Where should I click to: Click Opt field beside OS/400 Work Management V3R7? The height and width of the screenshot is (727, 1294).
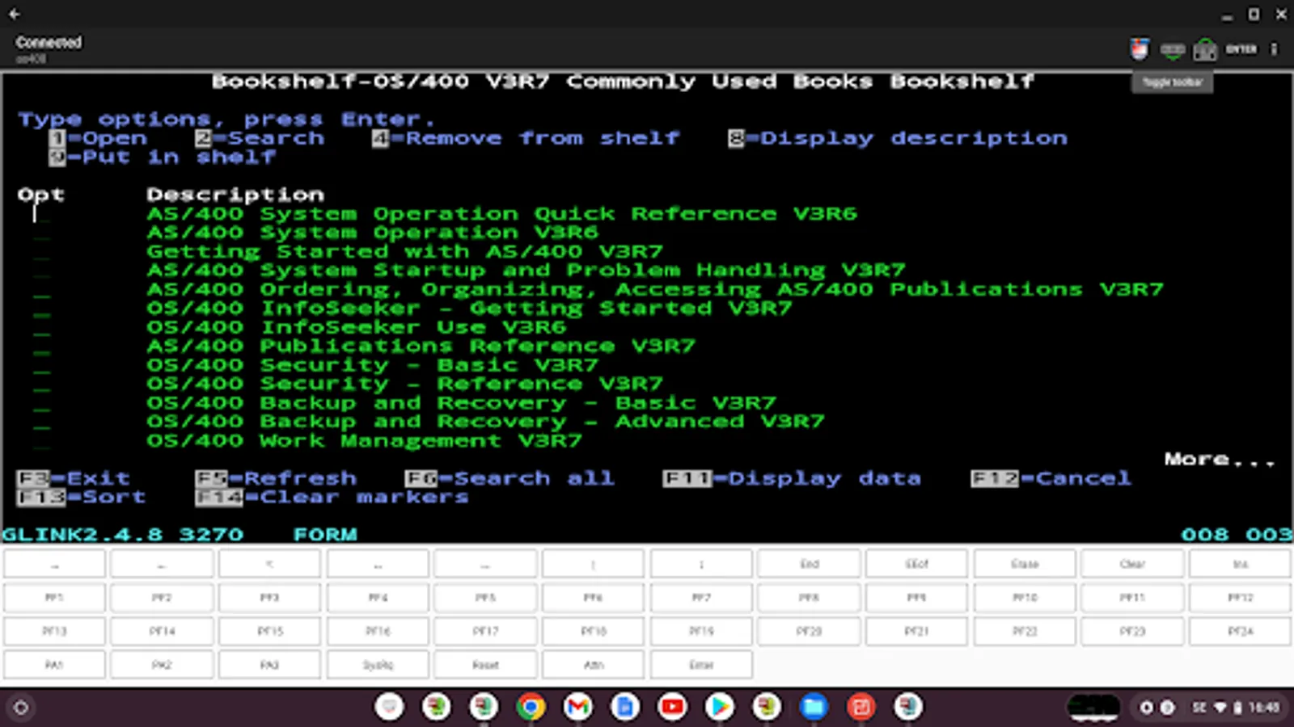click(x=41, y=441)
